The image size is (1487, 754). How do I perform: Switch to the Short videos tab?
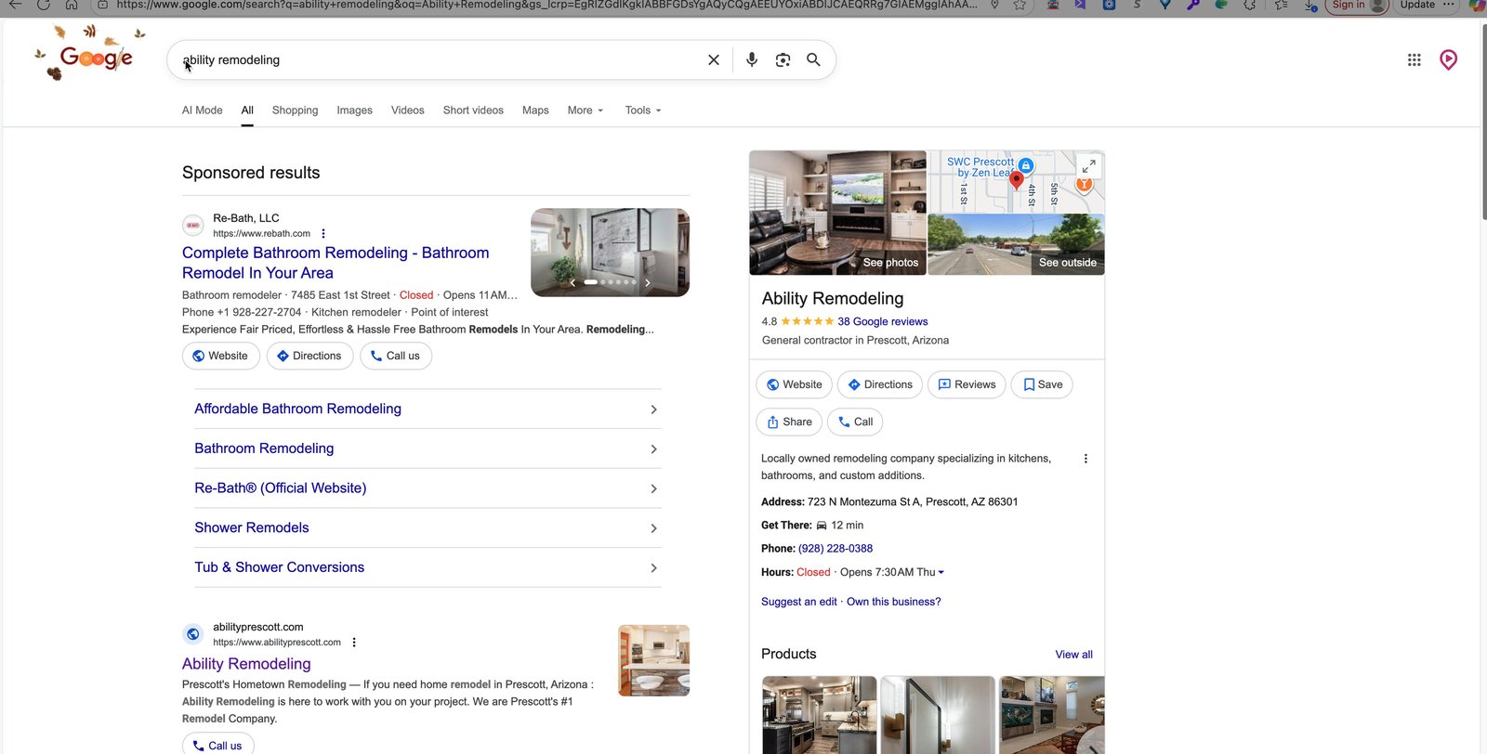pos(473,110)
